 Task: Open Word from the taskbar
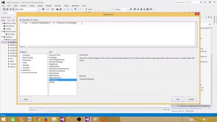(29, 119)
